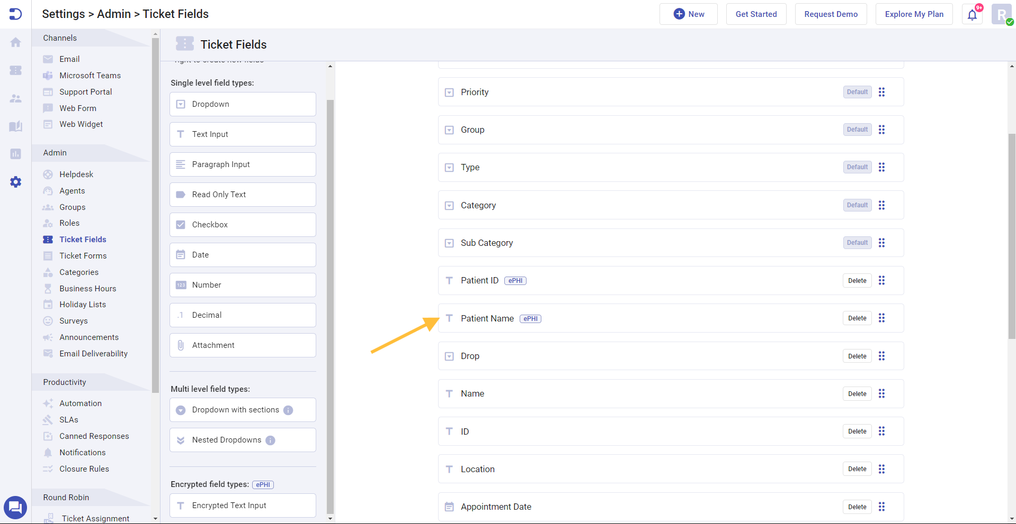The height and width of the screenshot is (524, 1016).
Task: Select the Dropdown field type
Action: [x=242, y=104]
